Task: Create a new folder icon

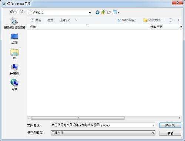Action: [x=109, y=13]
